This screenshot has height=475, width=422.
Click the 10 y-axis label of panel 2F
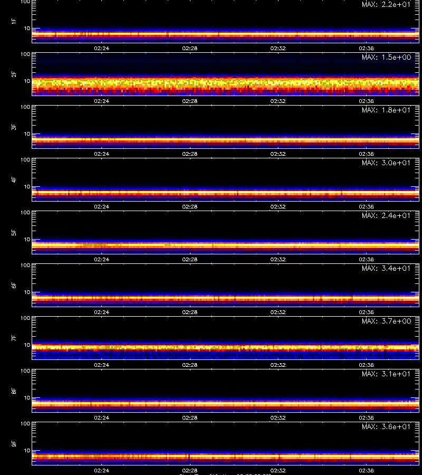click(x=27, y=81)
